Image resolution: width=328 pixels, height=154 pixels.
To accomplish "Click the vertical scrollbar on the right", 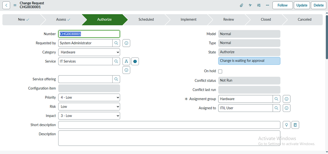I will click(326, 37).
